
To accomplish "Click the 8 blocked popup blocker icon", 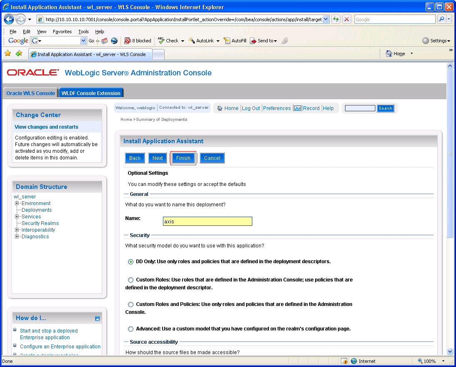I will click(127, 41).
